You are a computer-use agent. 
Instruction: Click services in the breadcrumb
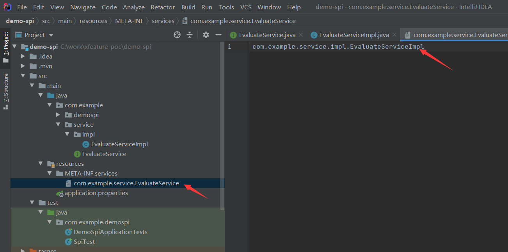[x=163, y=21]
